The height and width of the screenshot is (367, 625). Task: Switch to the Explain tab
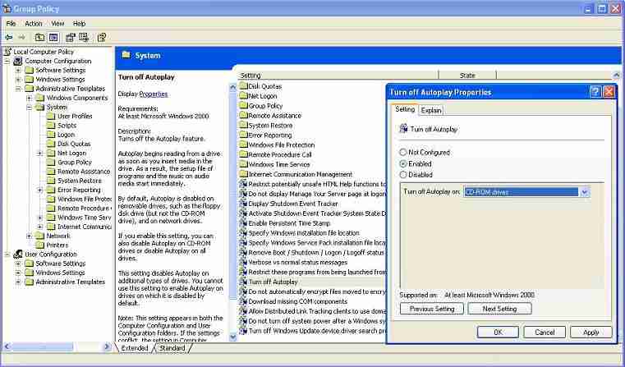(431, 109)
